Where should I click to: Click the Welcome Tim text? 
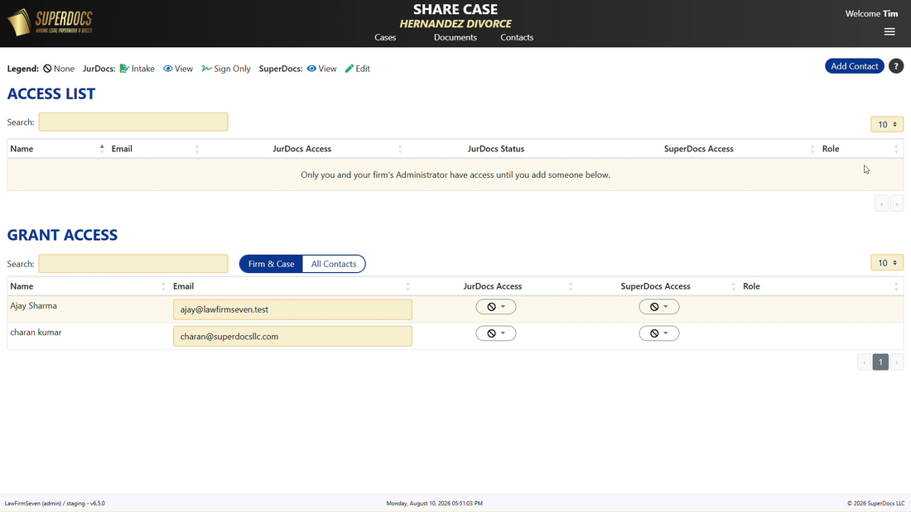[x=871, y=13]
